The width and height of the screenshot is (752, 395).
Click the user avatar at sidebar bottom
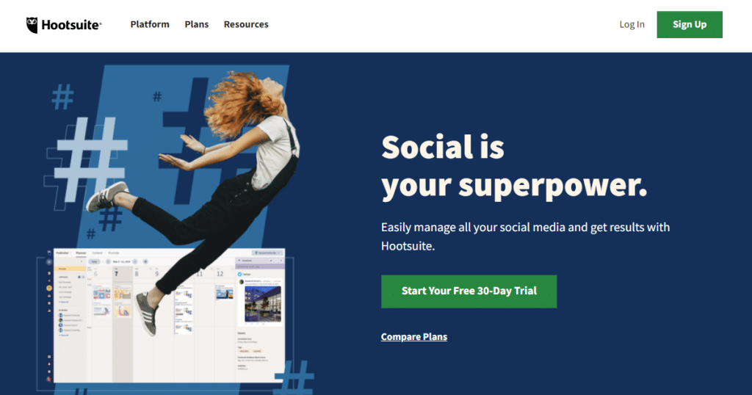49,379
